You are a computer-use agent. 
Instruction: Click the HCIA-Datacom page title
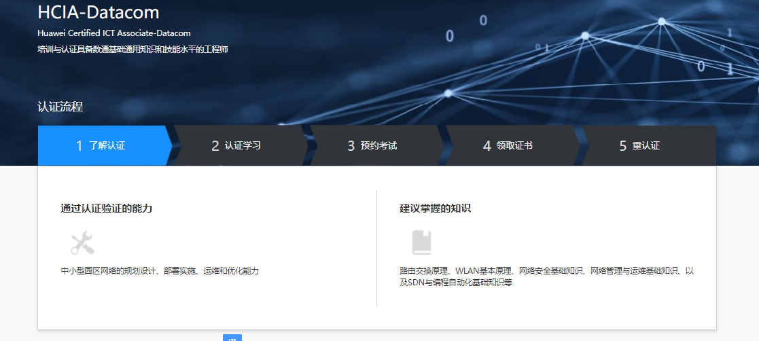99,12
